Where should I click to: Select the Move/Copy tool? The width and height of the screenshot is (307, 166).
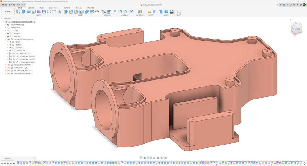pos(97,12)
